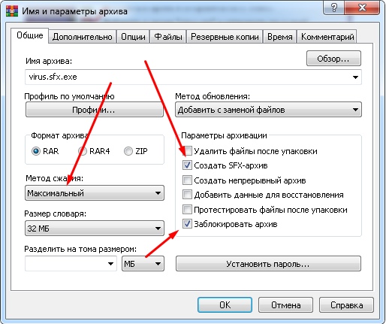Screen dimensions: 386x324
Task: Uncheck 'Создать SFX-архив' option
Action: (187, 165)
